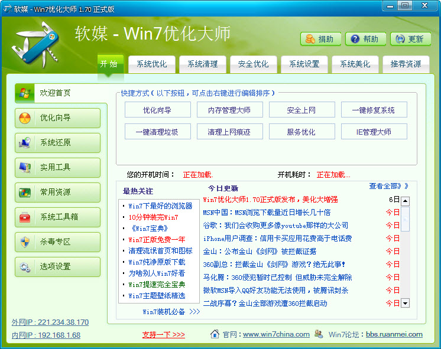Check for updates with 更新

411,39
